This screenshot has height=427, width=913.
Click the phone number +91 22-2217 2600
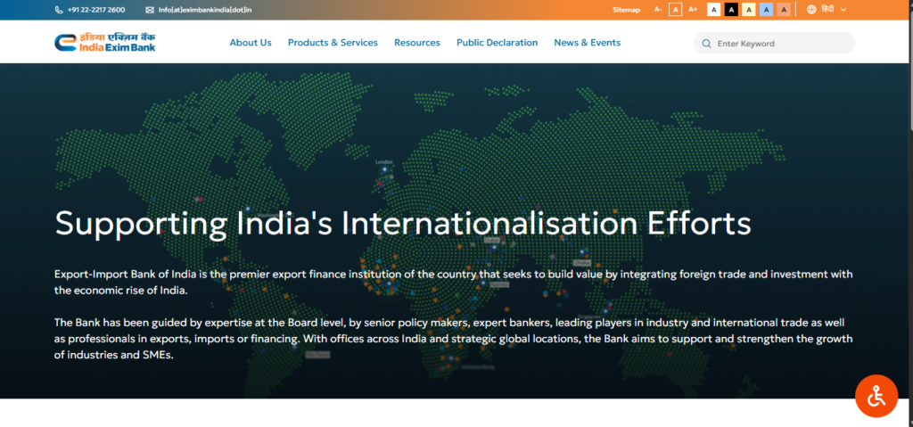pos(96,10)
